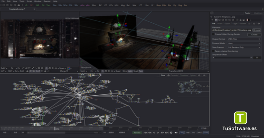Open the Tools menu
The height and width of the screenshot is (138, 264).
coord(22,1)
